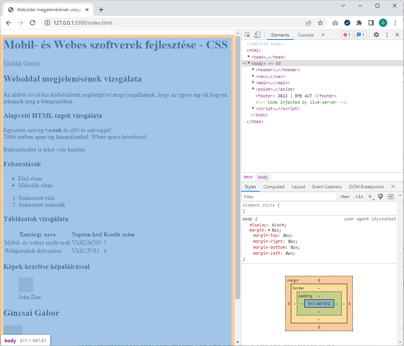Open the body node actions ellipsis
The height and width of the screenshot is (346, 404).
244,63
